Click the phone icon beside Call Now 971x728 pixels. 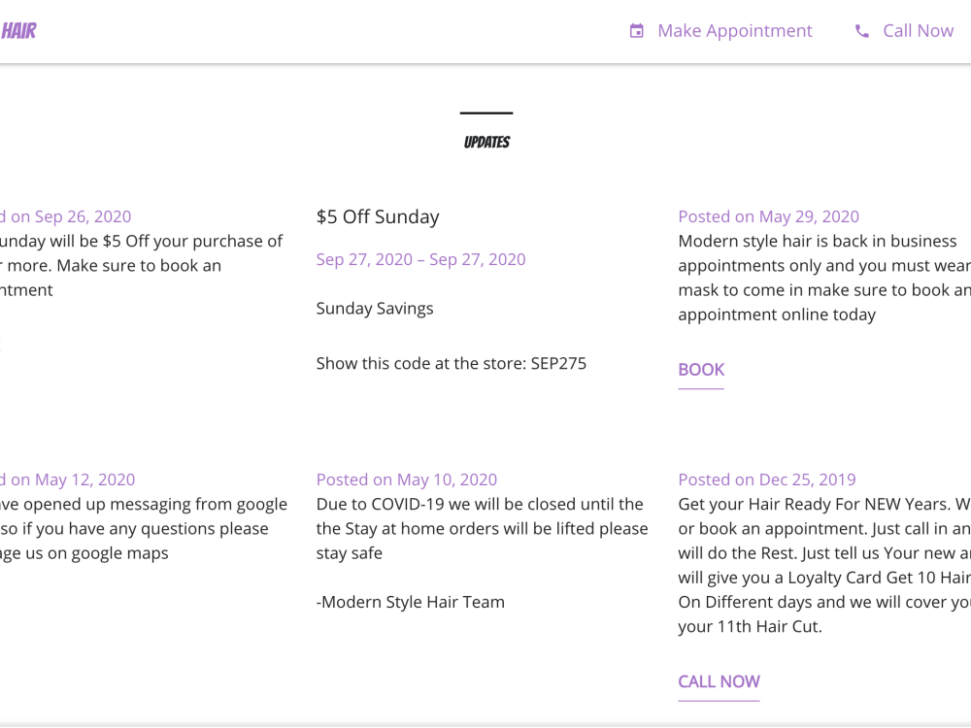pyautogui.click(x=862, y=30)
